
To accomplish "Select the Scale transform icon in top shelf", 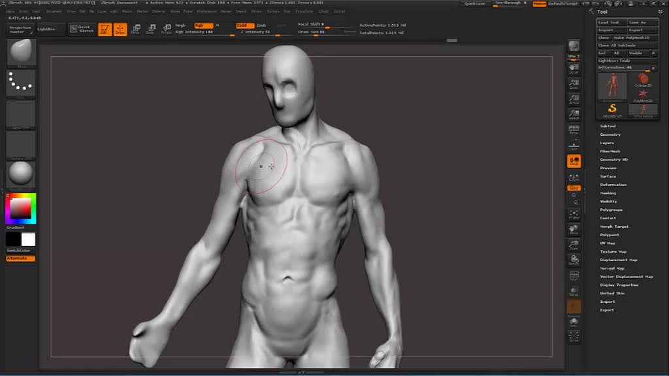I will coord(151,29).
